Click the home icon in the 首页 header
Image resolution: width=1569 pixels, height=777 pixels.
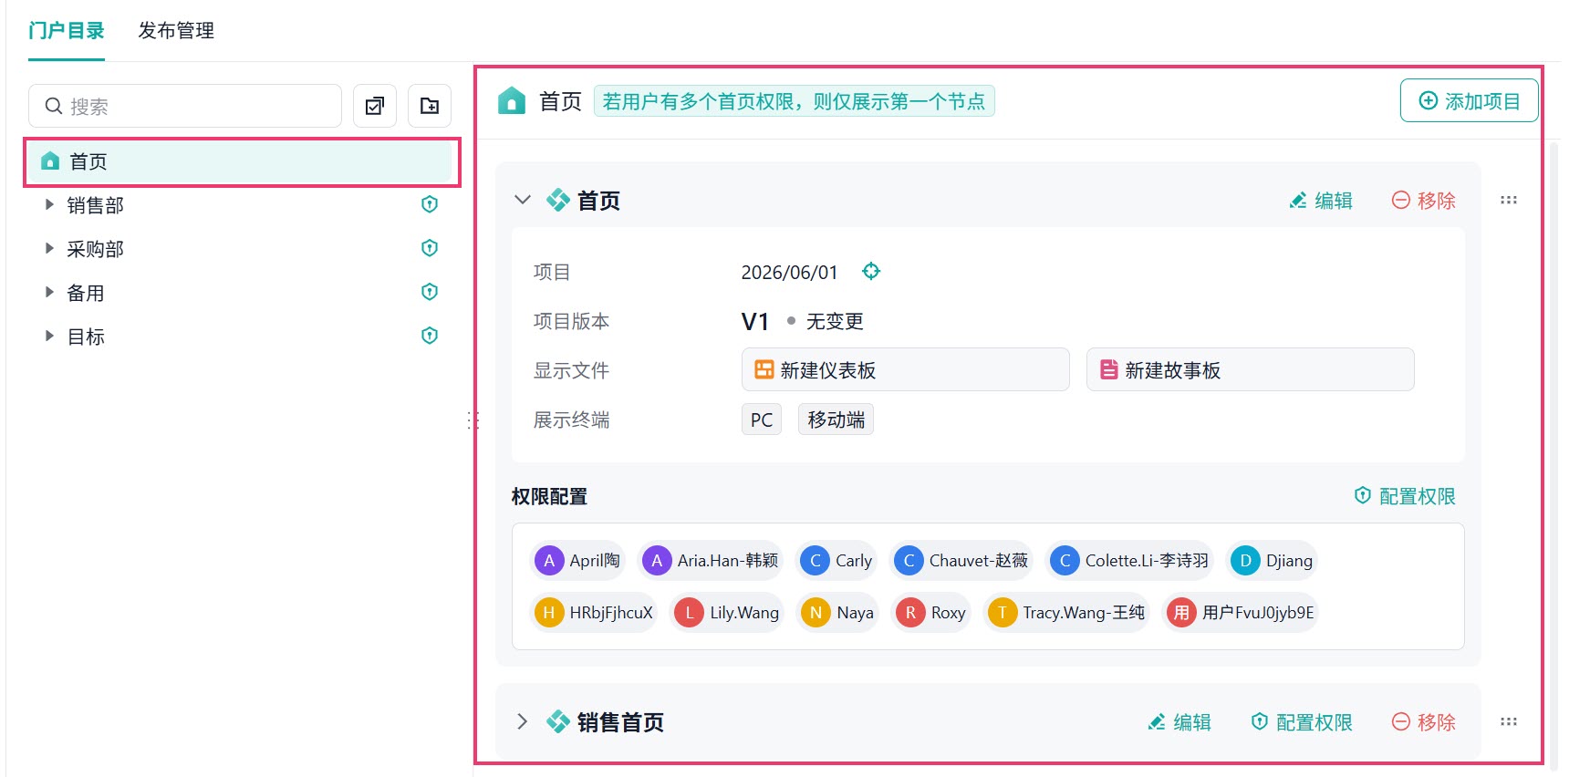pyautogui.click(x=512, y=100)
